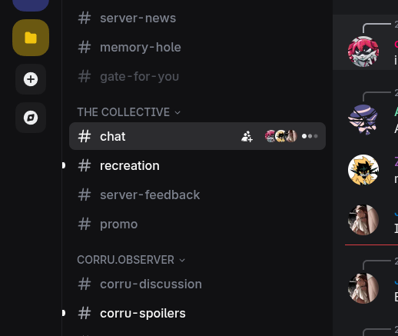Switch to the unread recreation channel
The height and width of the screenshot is (336, 398).
(x=197, y=165)
